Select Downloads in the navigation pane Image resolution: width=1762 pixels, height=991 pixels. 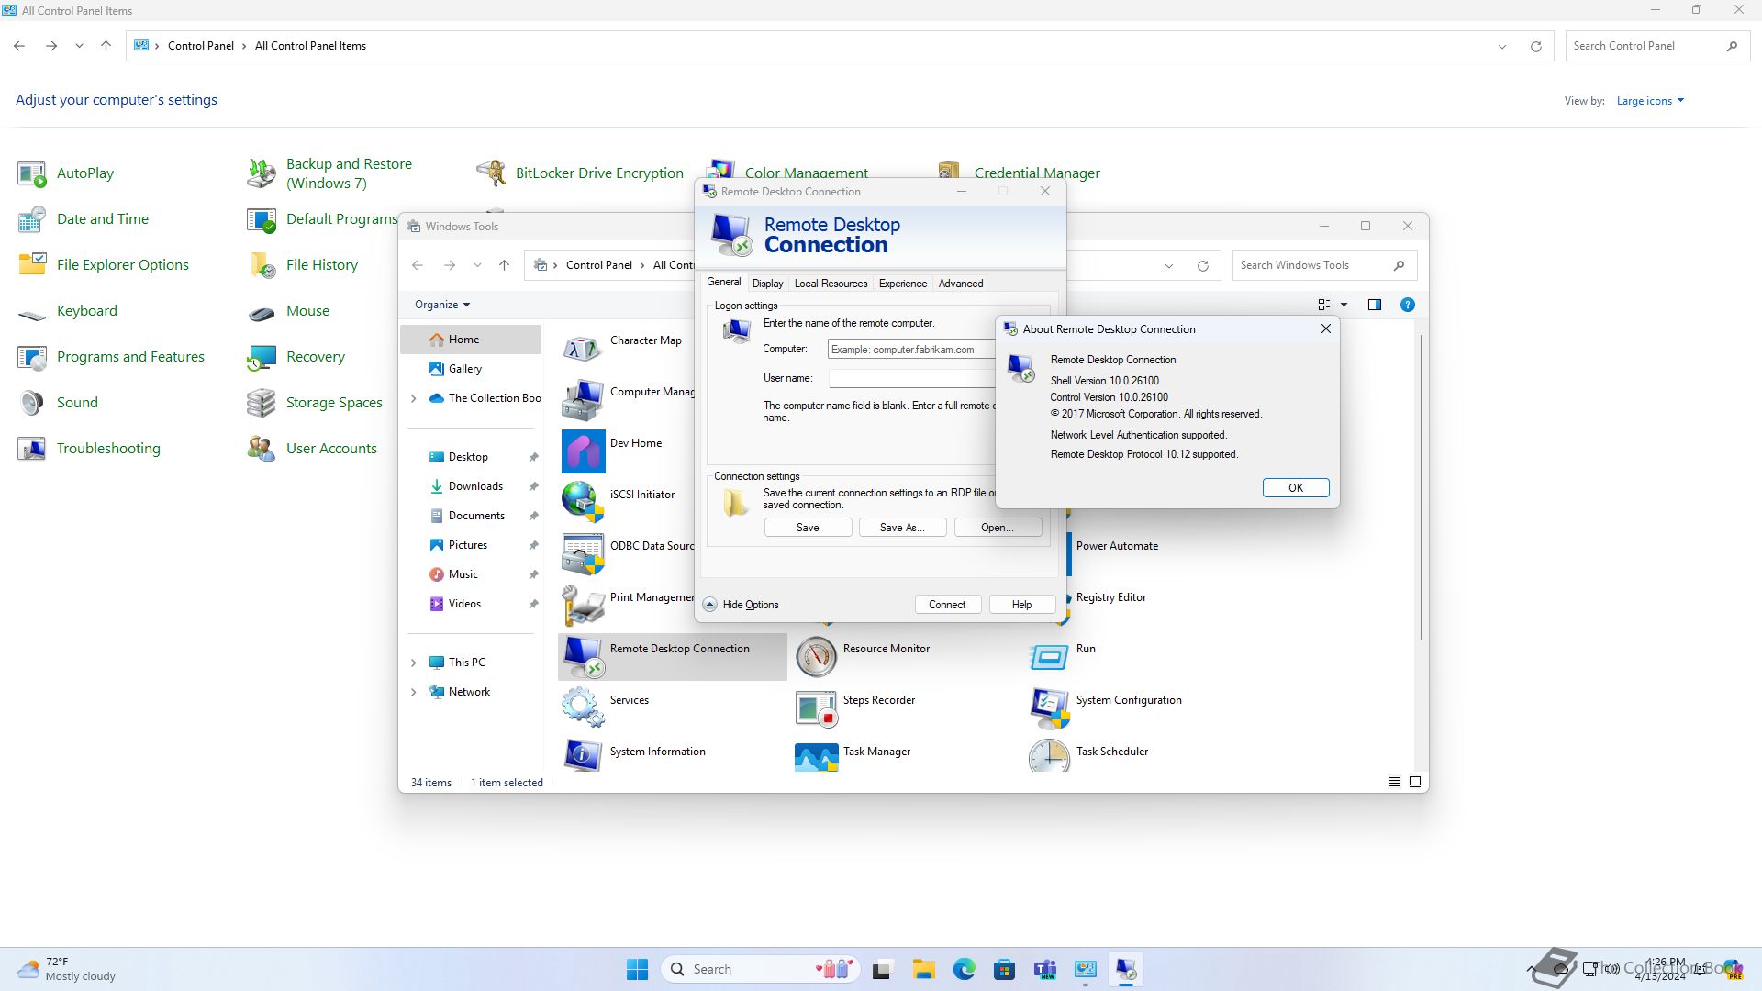click(x=474, y=486)
